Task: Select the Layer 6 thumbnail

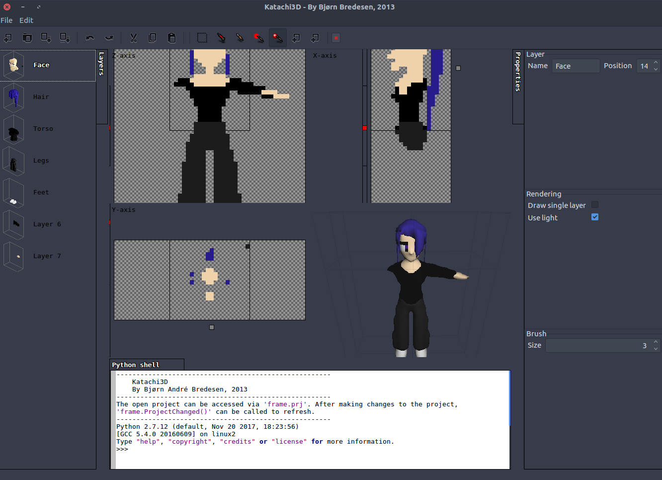Action: pyautogui.click(x=14, y=224)
